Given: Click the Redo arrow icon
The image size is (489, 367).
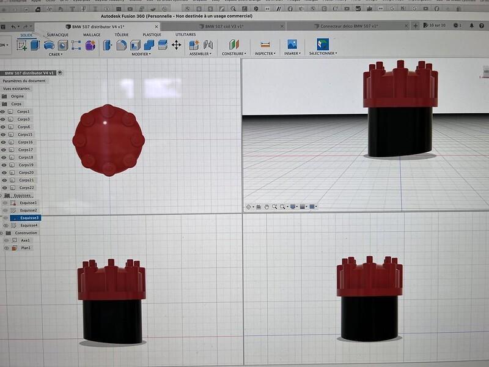Looking at the screenshot, I should coord(26,27).
